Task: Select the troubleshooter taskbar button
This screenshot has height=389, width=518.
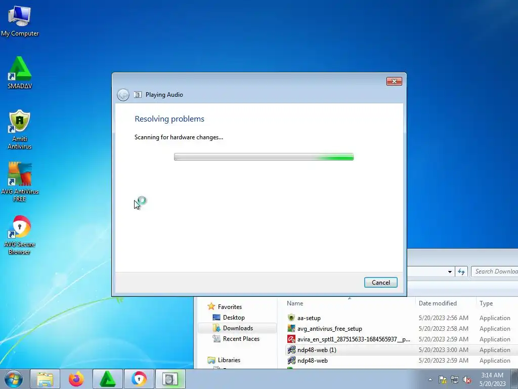Action: pyautogui.click(x=170, y=379)
